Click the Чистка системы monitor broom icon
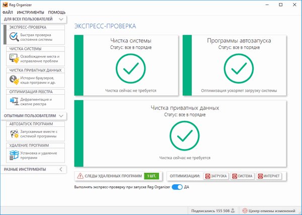302x215 pixels. (x=14, y=58)
